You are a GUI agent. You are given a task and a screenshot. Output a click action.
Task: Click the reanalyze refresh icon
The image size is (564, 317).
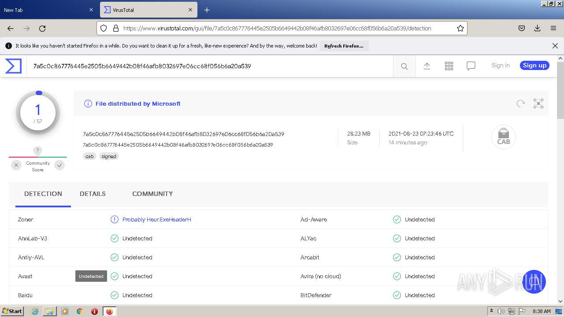click(521, 103)
